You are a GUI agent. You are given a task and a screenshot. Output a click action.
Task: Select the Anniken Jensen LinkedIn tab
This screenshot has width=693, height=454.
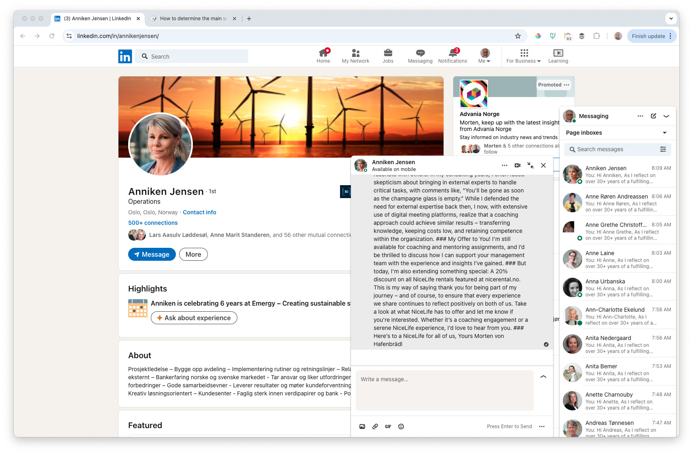[98, 19]
